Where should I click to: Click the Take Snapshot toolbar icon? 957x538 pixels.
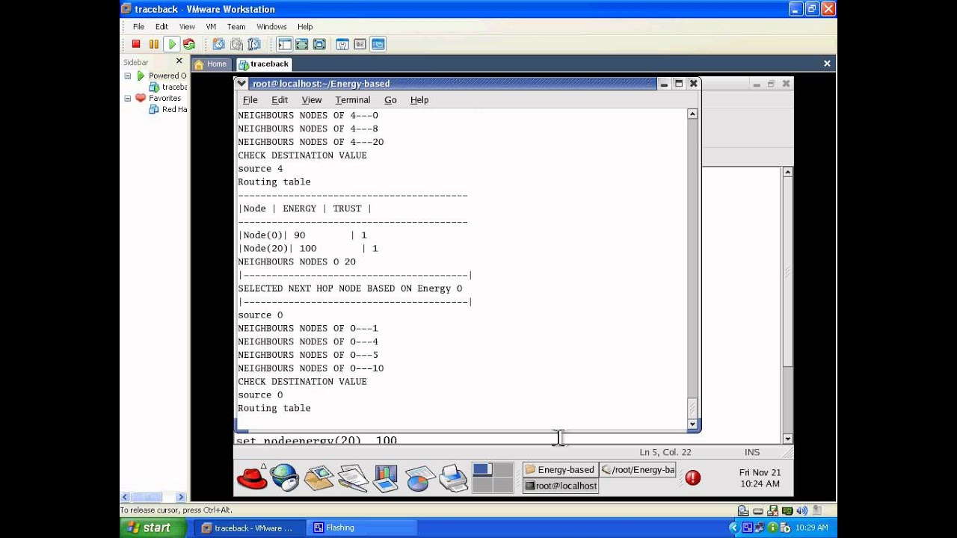(x=218, y=44)
